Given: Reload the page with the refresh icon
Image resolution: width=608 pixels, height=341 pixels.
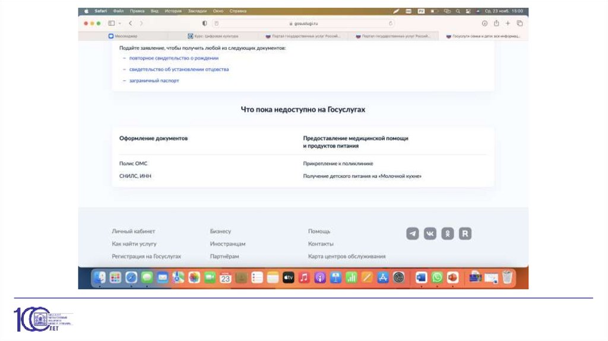Looking at the screenshot, I should pos(391,23).
